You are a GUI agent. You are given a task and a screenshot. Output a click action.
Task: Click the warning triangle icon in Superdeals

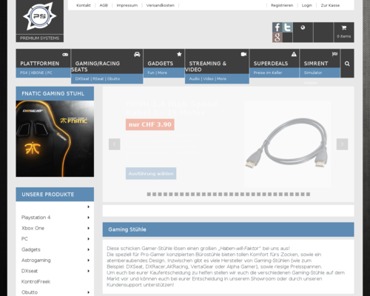pos(294,54)
